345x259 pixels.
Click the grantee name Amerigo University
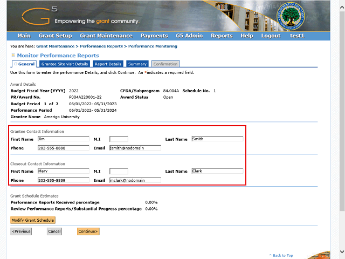[62, 117]
